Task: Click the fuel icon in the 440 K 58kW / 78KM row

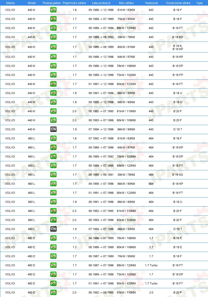Action: (53, 37)
